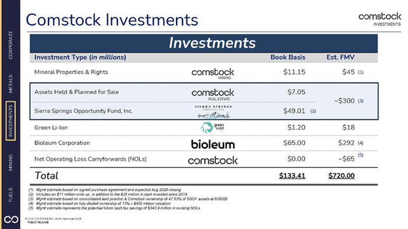Click footnote marker (4) next to $292
The image size is (408, 229).
[x=360, y=143]
